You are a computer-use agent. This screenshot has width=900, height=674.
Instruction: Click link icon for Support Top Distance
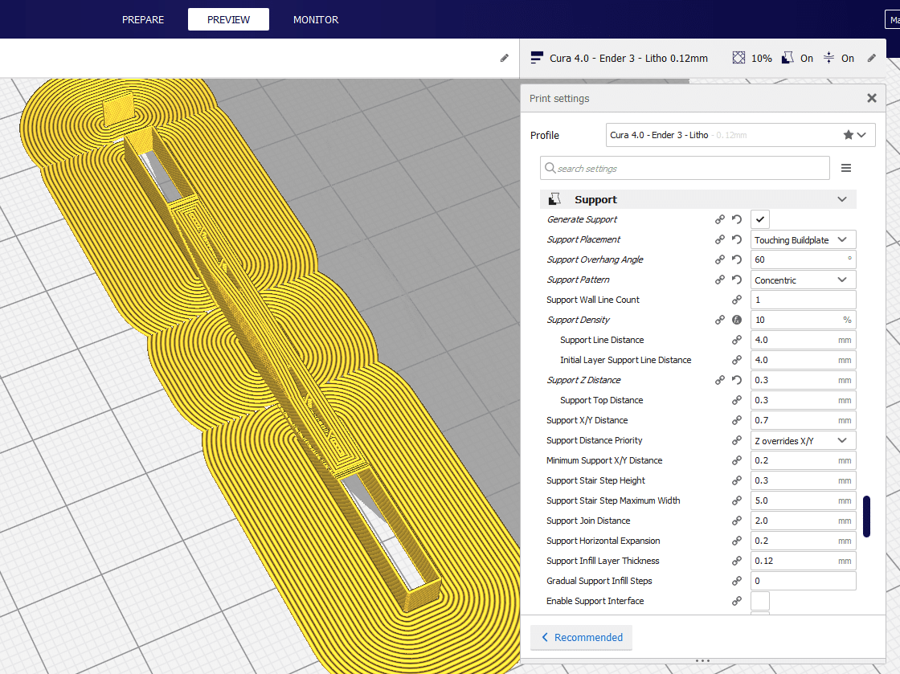(737, 400)
